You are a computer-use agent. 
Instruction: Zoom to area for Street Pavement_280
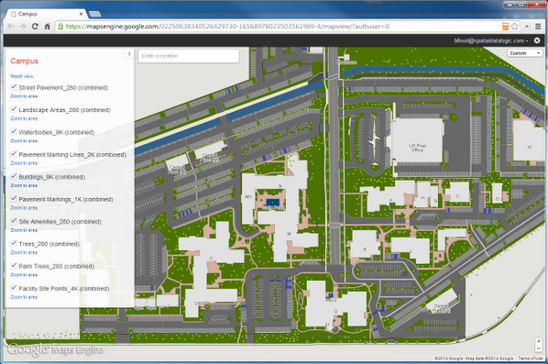[x=24, y=96]
